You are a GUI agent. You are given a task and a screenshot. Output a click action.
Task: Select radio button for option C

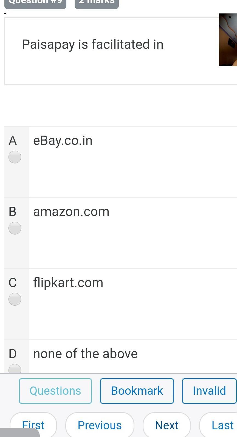15,299
